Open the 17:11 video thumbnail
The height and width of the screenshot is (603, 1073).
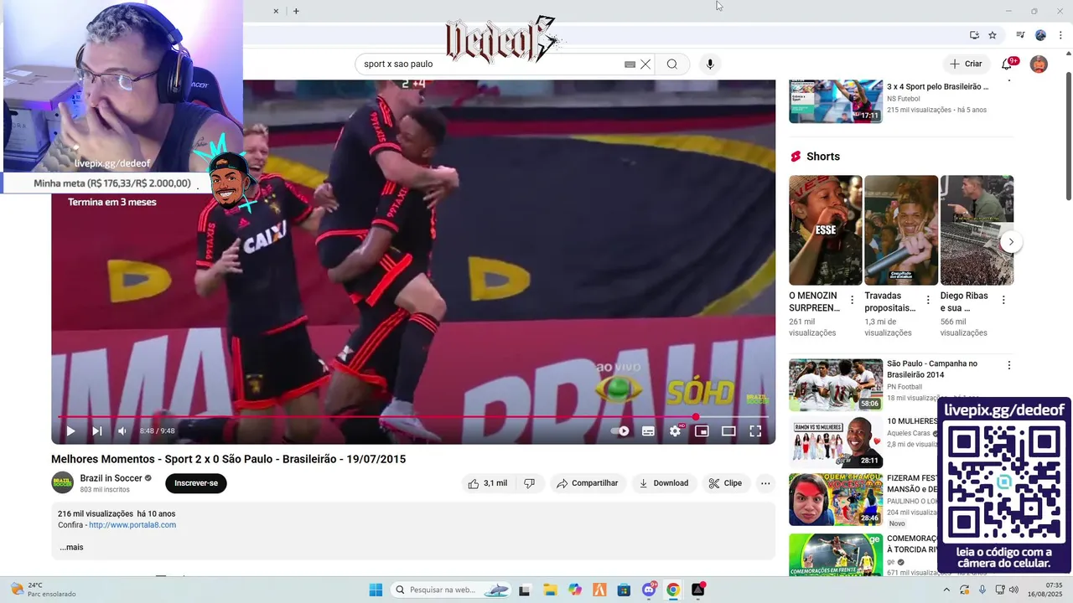coord(836,101)
